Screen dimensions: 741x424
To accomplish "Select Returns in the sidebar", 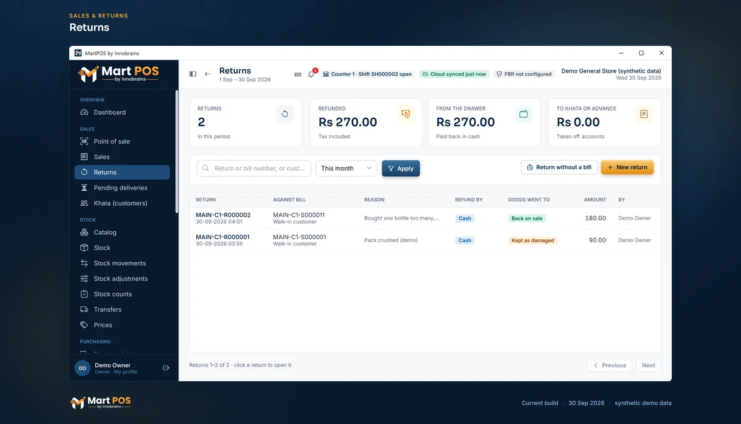I will pyautogui.click(x=122, y=172).
